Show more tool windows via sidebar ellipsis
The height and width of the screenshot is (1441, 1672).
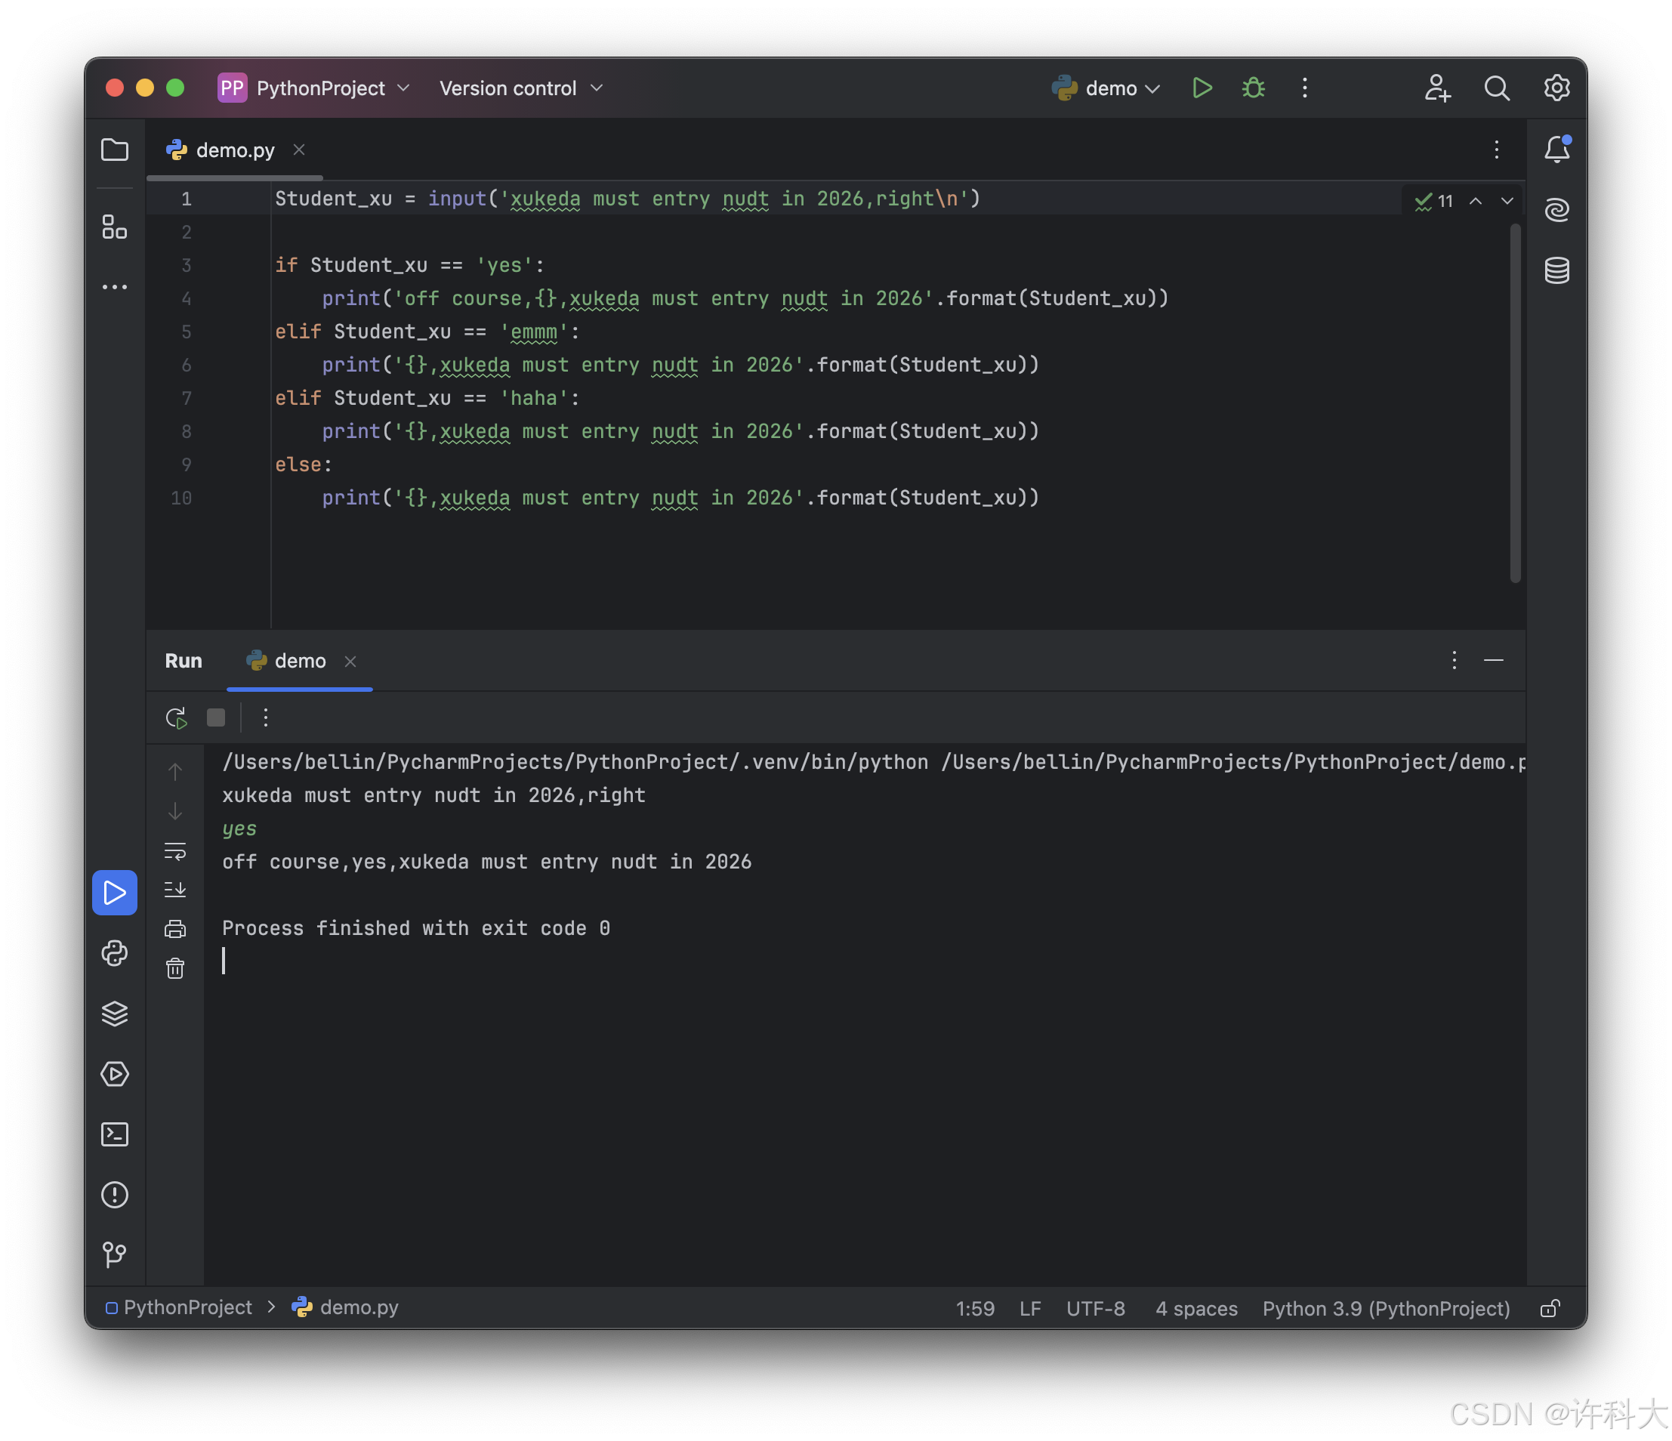point(115,287)
